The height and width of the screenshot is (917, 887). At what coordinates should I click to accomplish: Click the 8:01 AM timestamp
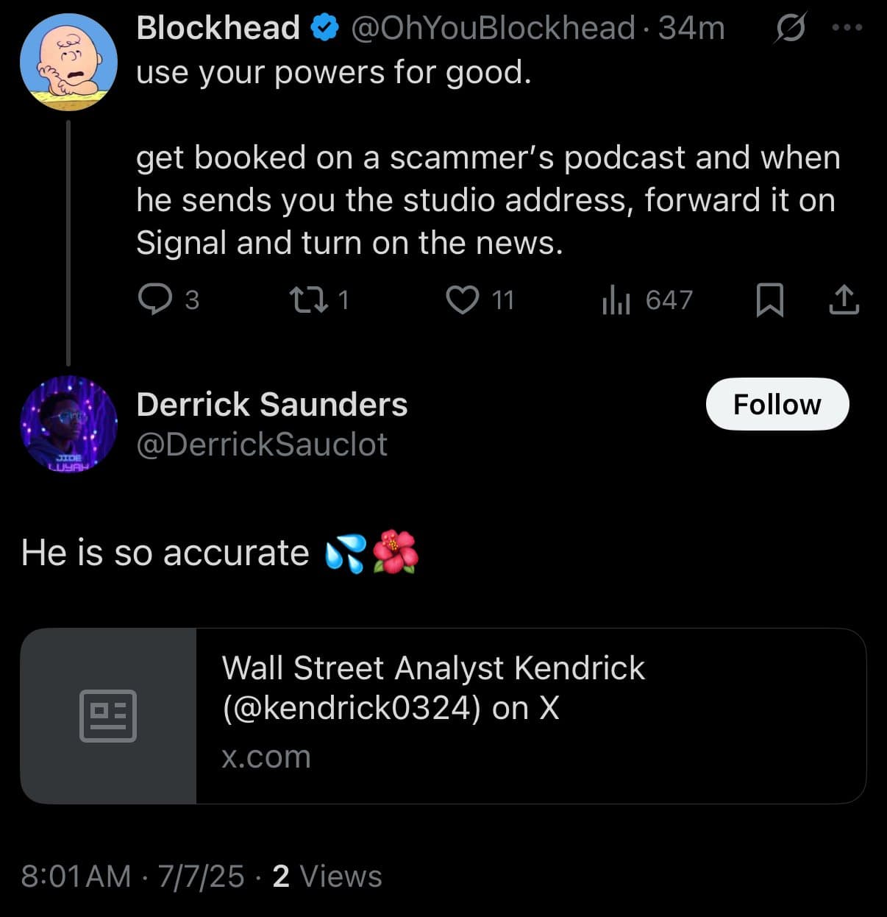pyautogui.click(x=76, y=877)
